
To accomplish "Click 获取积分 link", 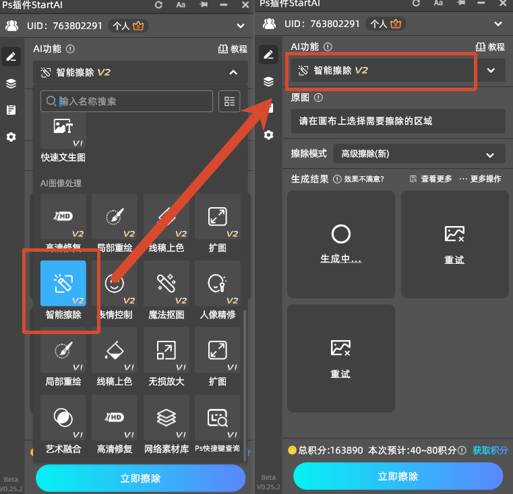I will [490, 450].
